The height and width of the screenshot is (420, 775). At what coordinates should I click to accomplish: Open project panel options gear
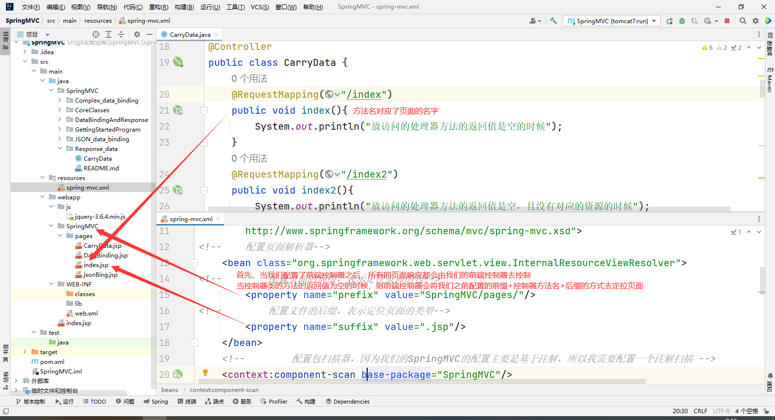137,34
